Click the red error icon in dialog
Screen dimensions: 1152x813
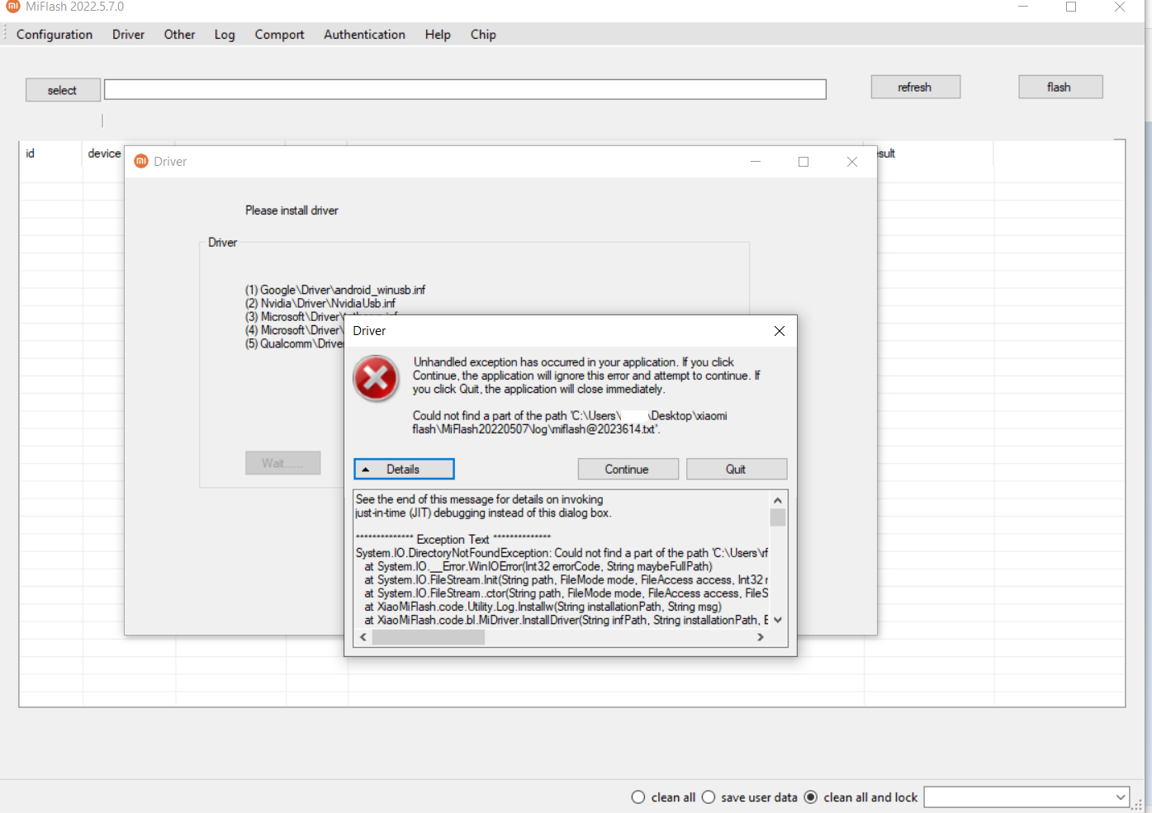376,378
